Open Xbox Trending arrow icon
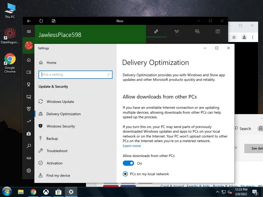263x197 pixels. pos(29,121)
